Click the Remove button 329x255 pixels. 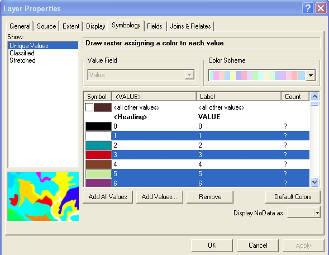click(x=210, y=197)
